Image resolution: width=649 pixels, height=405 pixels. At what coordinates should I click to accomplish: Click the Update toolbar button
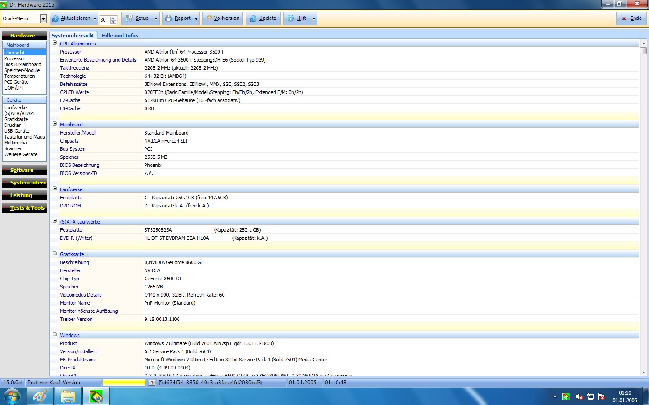(263, 18)
